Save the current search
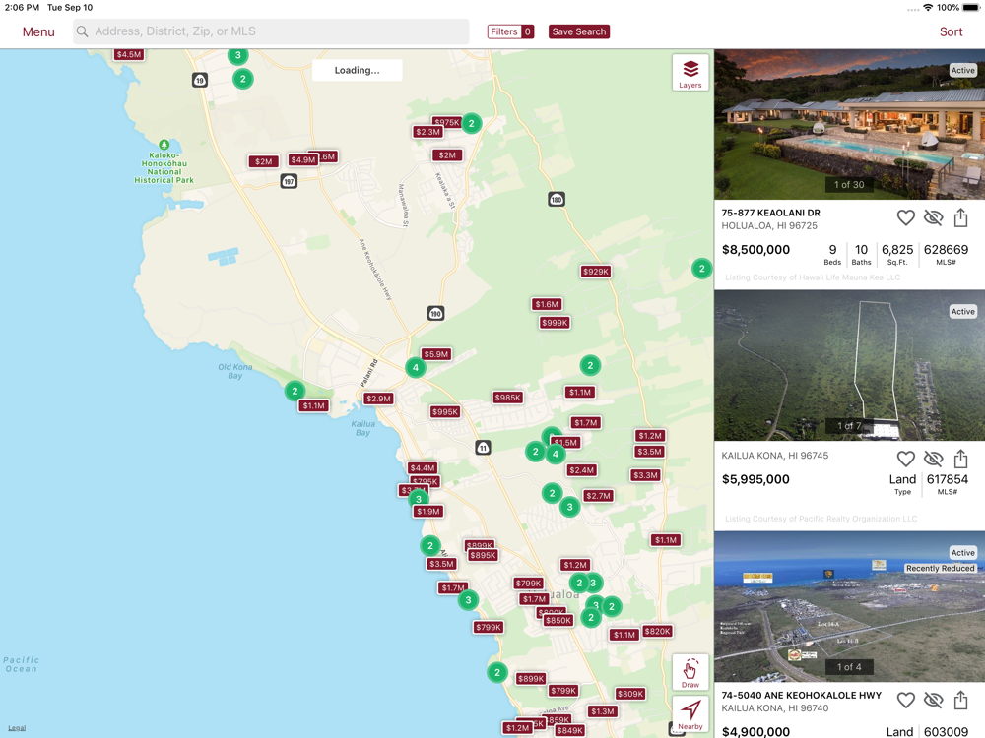Screen dimensions: 985x738 point(578,31)
